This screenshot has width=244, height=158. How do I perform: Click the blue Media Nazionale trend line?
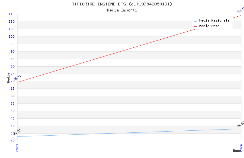[129, 133]
